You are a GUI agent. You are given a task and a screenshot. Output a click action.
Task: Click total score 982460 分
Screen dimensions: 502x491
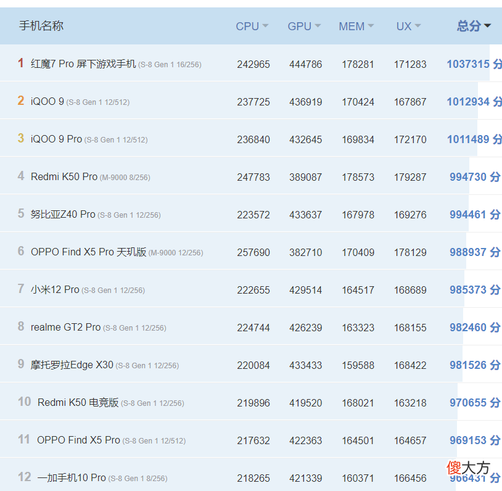(475, 328)
